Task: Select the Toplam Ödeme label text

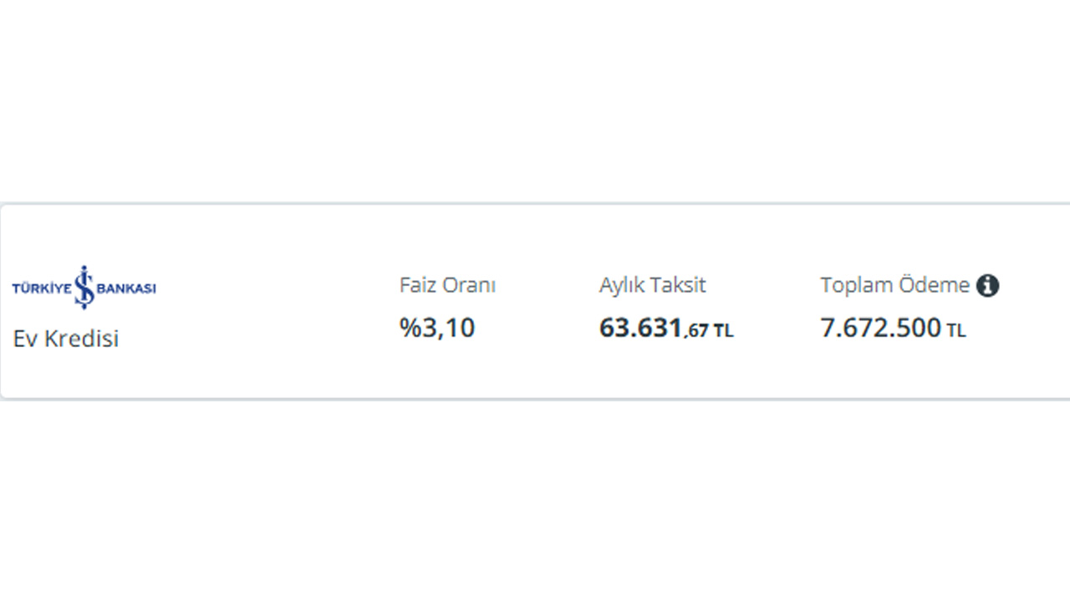Action: (894, 285)
